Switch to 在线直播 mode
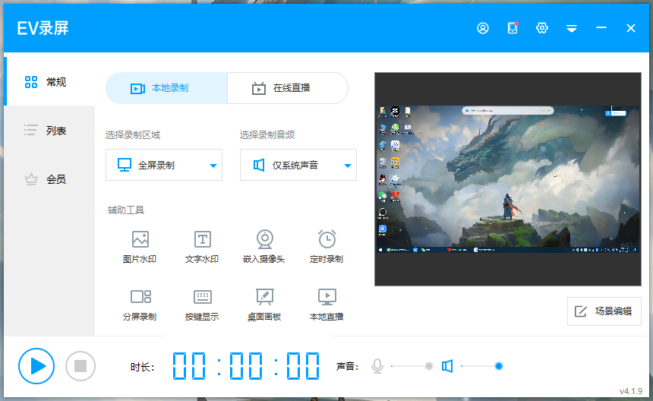The width and height of the screenshot is (653, 401). pyautogui.click(x=288, y=88)
